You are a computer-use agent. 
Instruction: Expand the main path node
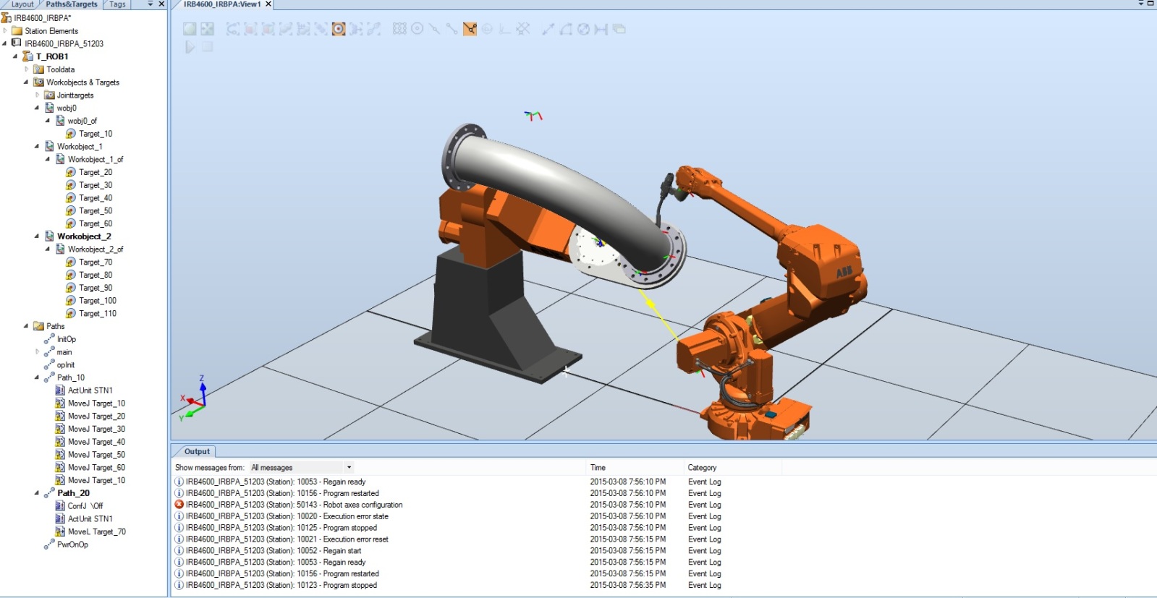[38, 352]
